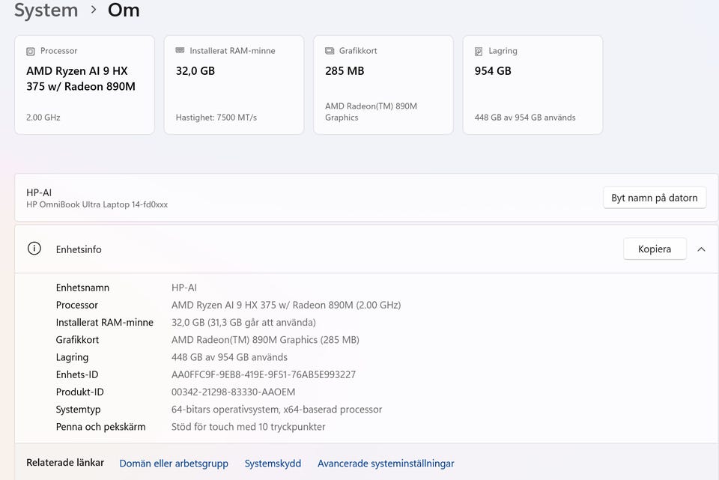Select 'AMD Radeon(TM) 890M Graphics (285 MB)' value
Image resolution: width=719 pixels, height=480 pixels.
point(265,340)
